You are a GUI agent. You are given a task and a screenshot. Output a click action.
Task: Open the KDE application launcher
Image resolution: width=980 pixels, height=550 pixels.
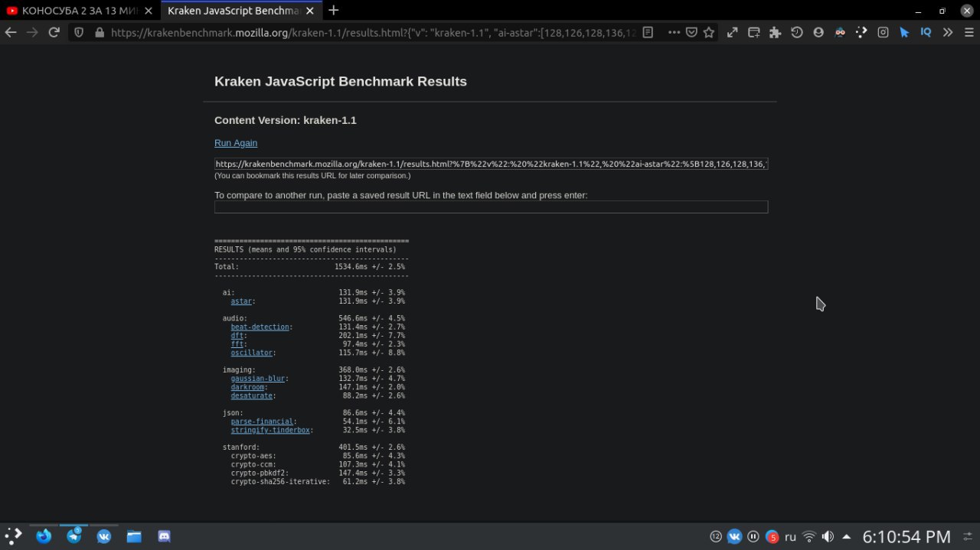[14, 536]
